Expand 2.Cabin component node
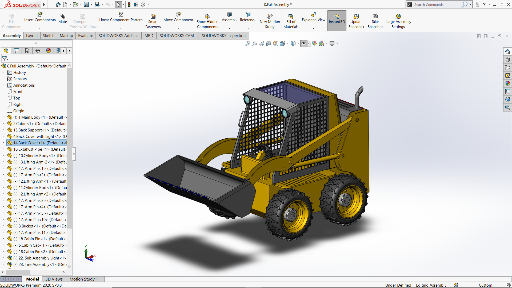512x288 pixels. click(3, 123)
